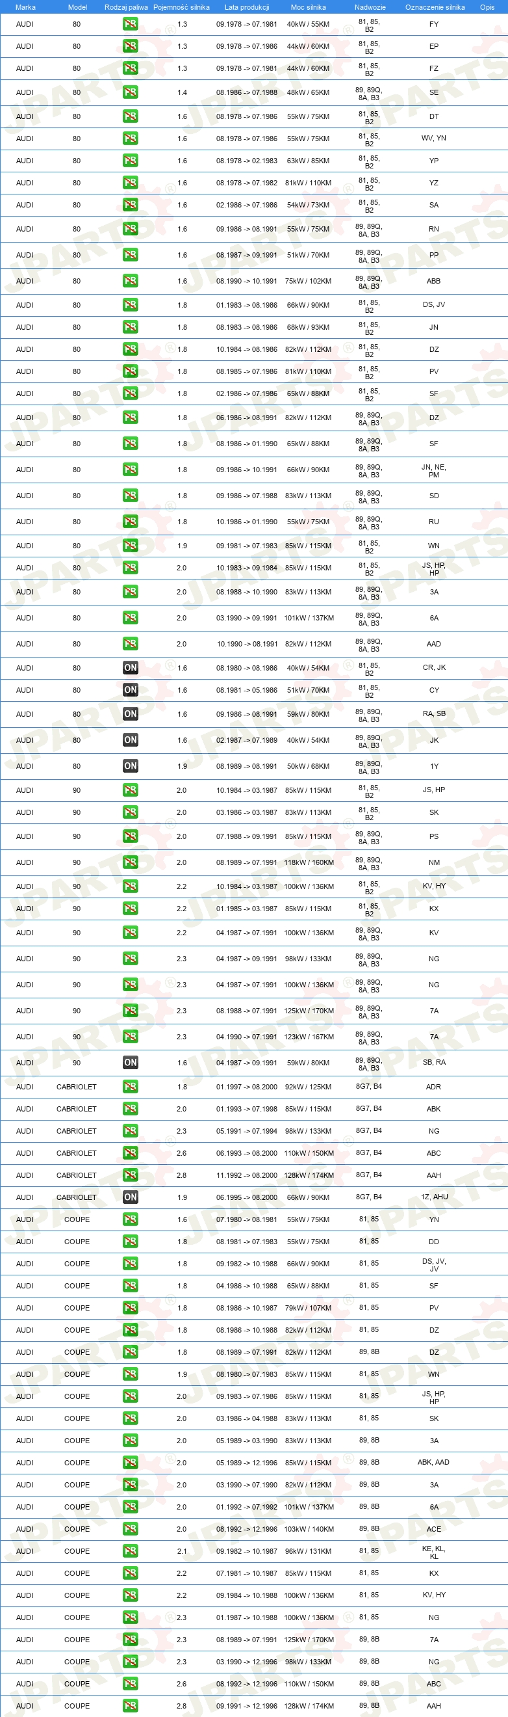Click the petrol icon in the YZ engine row
Image resolution: width=508 pixels, height=1717 pixels.
[x=131, y=182]
